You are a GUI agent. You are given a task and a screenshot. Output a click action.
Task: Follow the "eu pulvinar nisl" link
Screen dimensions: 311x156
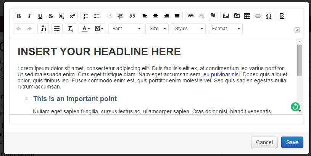pyautogui.click(x=221, y=74)
